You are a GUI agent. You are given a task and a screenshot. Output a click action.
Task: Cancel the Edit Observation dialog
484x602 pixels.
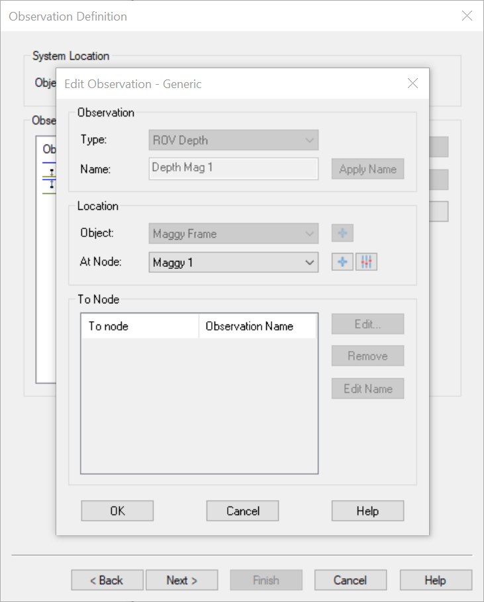click(x=242, y=511)
